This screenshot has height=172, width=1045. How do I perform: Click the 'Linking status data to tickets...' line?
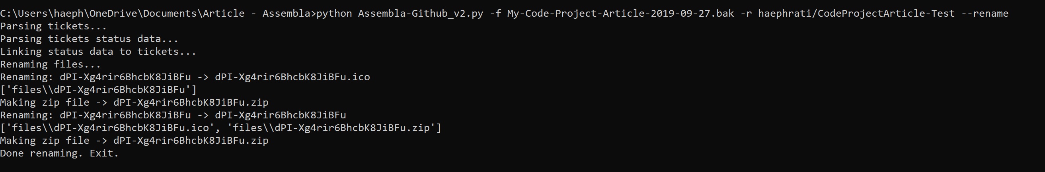coord(98,52)
